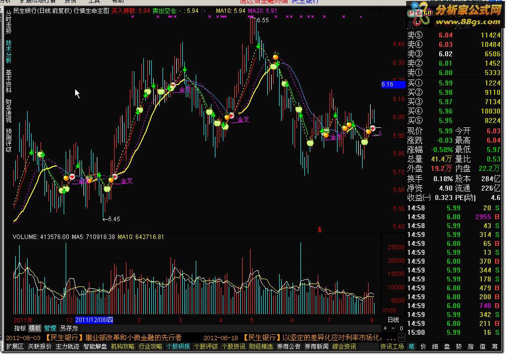The height and width of the screenshot is (355, 506).
Task: Click the red $ marker on chart bottom
Action: (320, 230)
